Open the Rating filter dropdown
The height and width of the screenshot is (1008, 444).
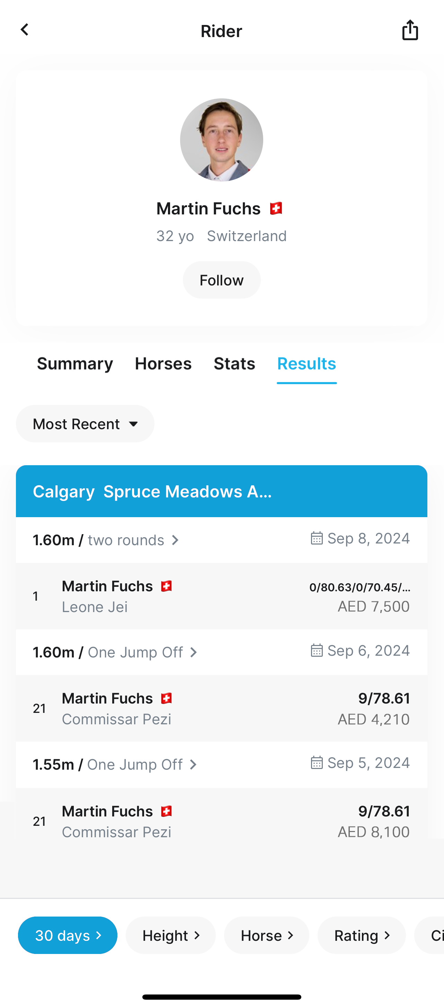pos(362,935)
